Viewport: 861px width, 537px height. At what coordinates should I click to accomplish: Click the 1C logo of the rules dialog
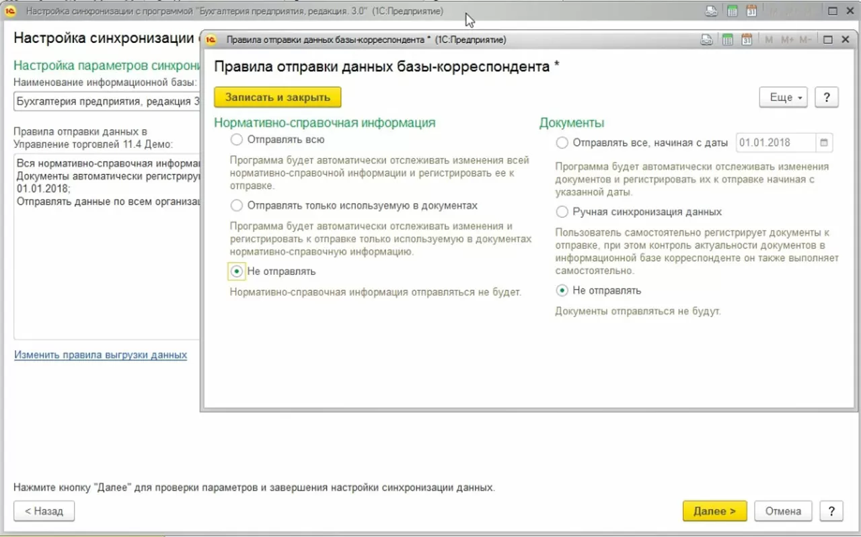(x=211, y=40)
